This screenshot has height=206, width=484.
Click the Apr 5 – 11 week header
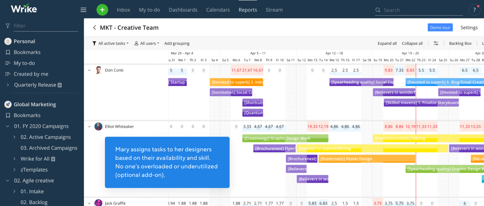pyautogui.click(x=258, y=53)
